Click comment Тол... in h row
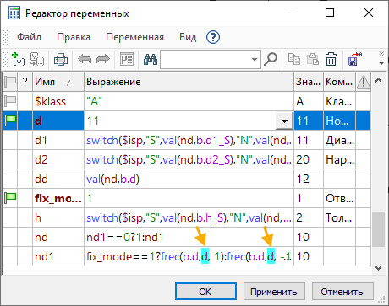The width and height of the screenshot is (389, 306). pos(339,217)
